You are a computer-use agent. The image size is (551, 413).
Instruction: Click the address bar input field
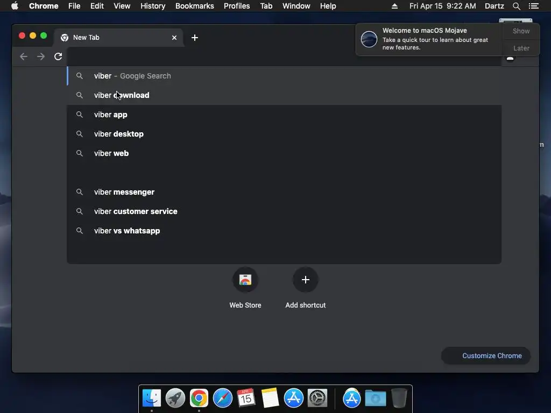(x=284, y=56)
